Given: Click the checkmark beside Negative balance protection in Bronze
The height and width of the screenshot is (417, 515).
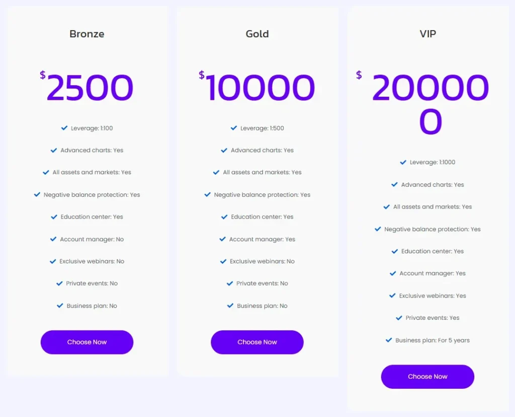Looking at the screenshot, I should tap(37, 194).
